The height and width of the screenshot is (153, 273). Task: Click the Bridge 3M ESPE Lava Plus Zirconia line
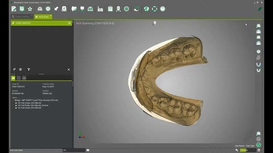click(36, 100)
